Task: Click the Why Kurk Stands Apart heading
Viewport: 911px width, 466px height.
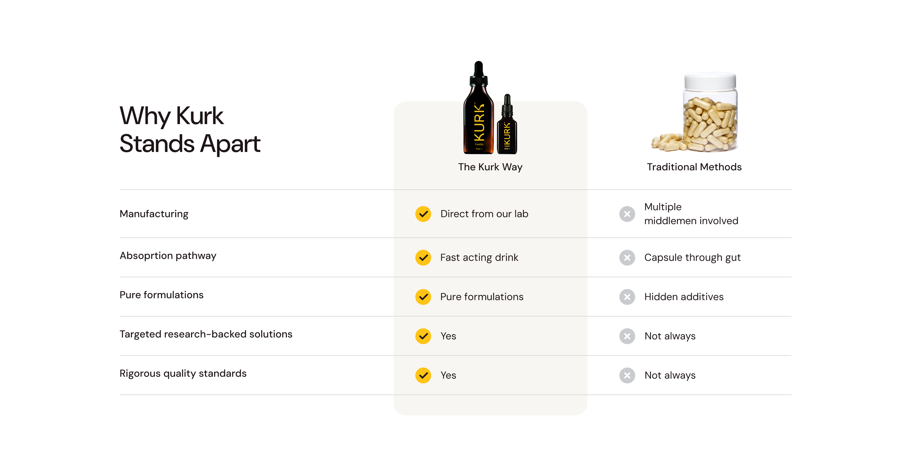Action: 190,130
